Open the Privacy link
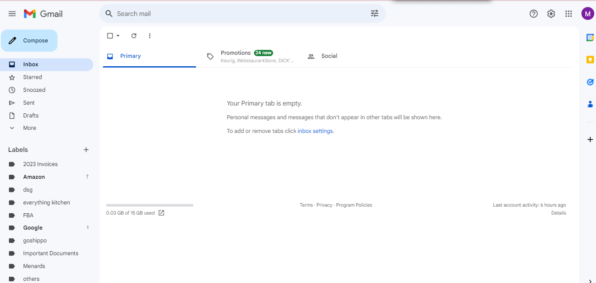Screen dimensions: 596x283 click(324, 205)
